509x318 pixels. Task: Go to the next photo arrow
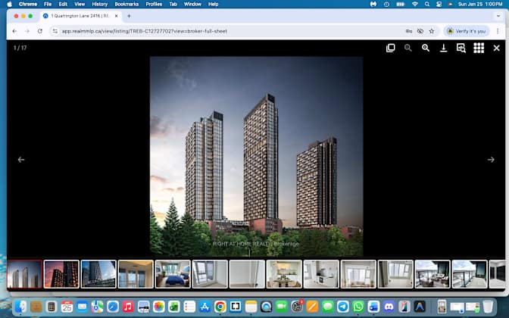pyautogui.click(x=491, y=160)
